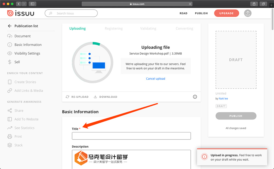Click into the Title input field

coord(131,136)
